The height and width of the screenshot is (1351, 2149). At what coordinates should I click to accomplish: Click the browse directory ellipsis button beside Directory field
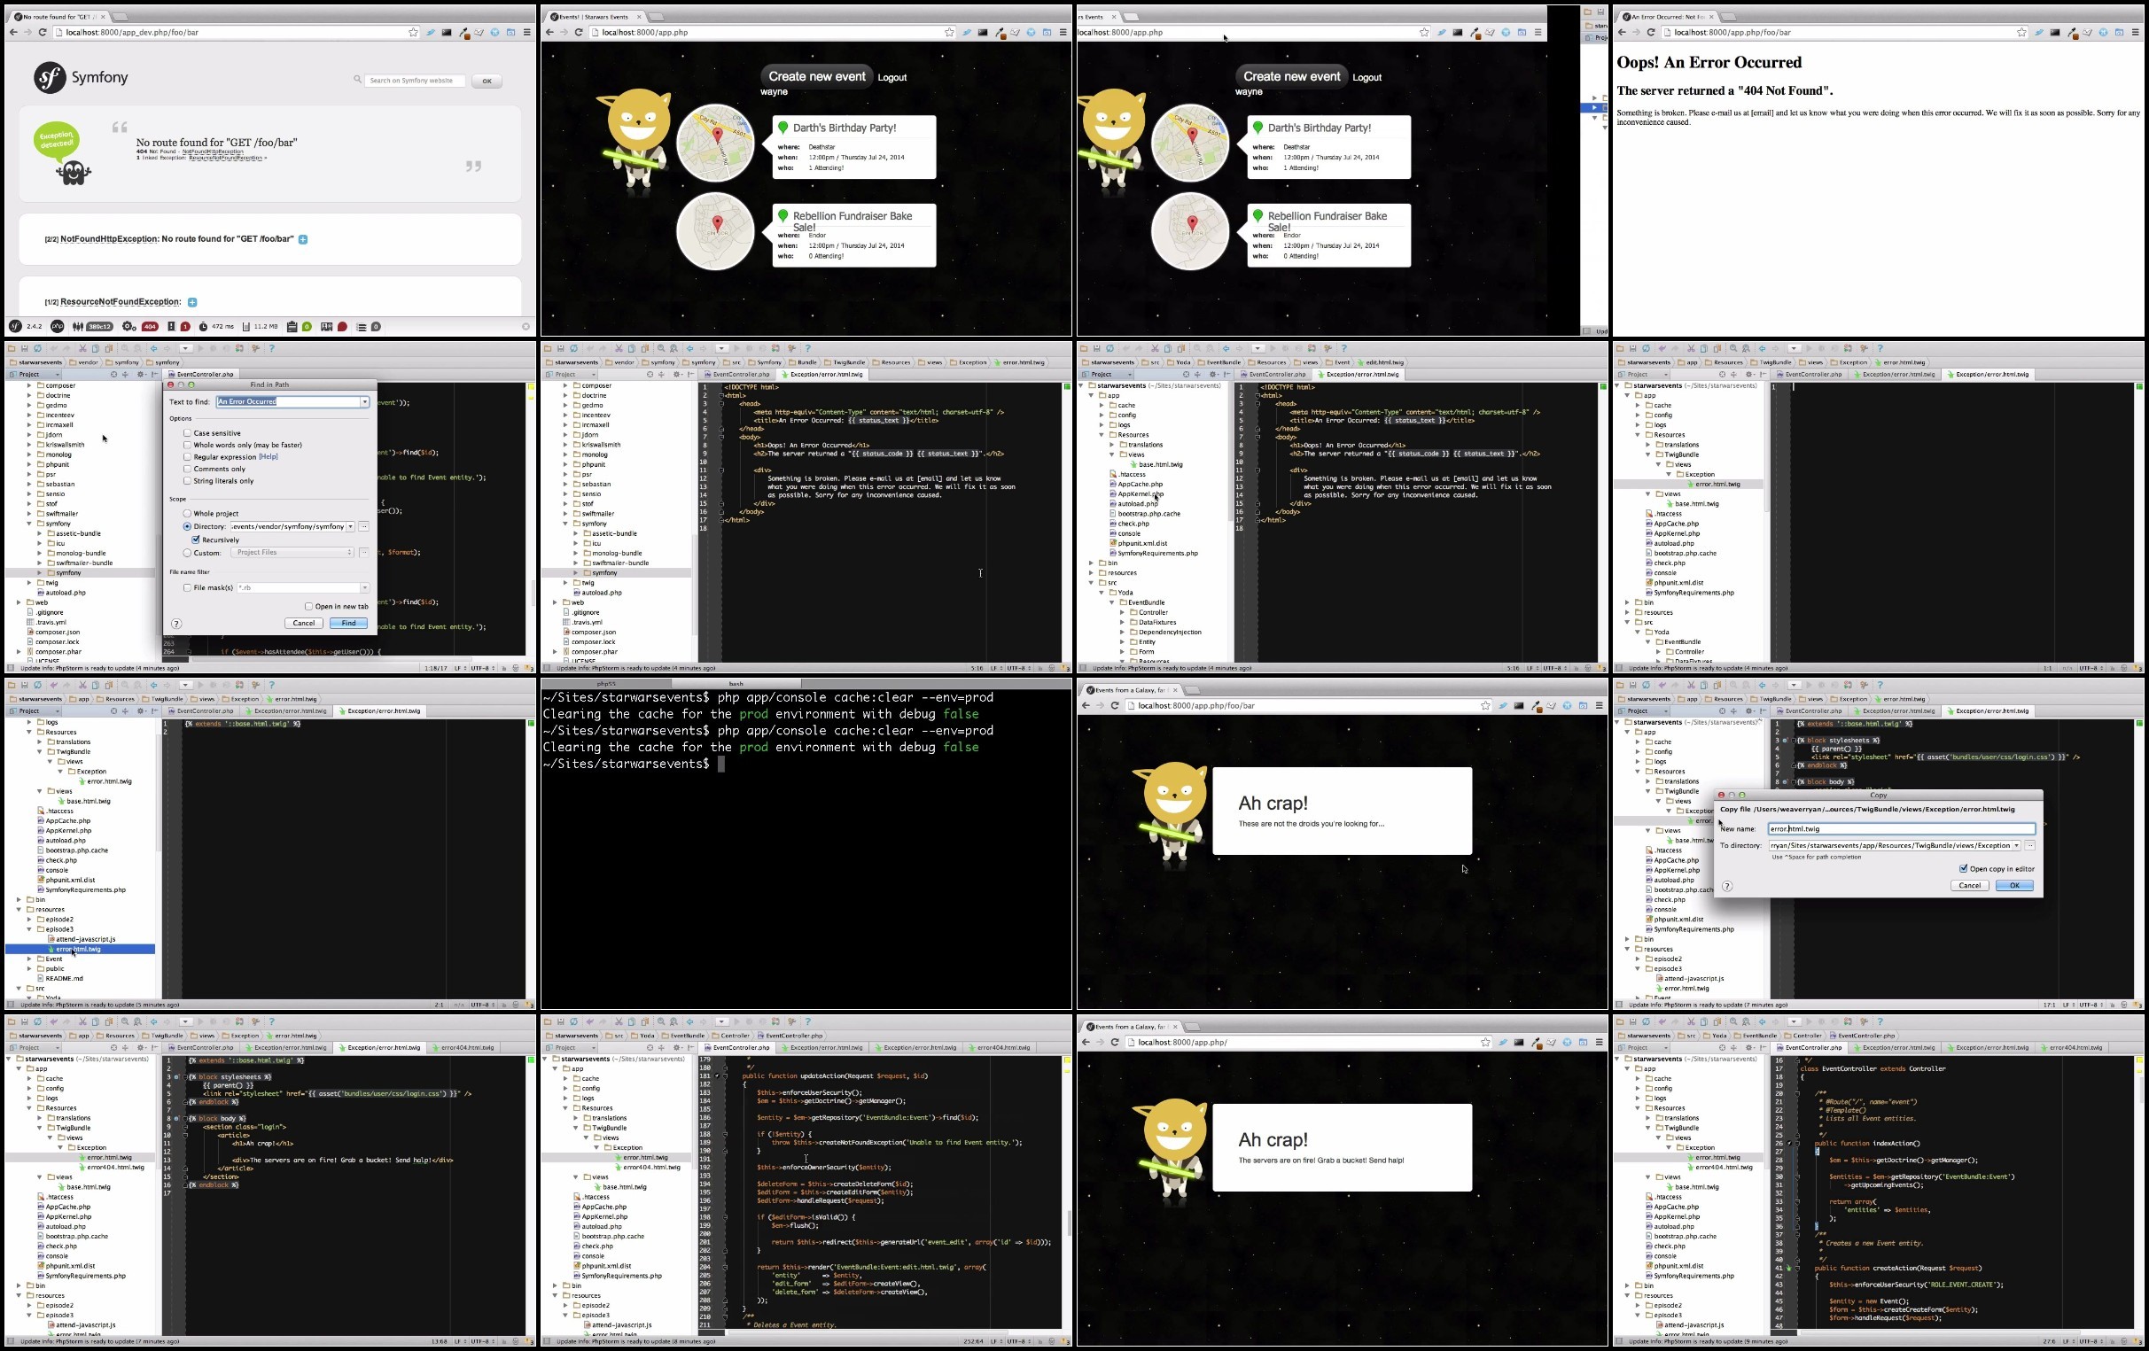coord(364,526)
